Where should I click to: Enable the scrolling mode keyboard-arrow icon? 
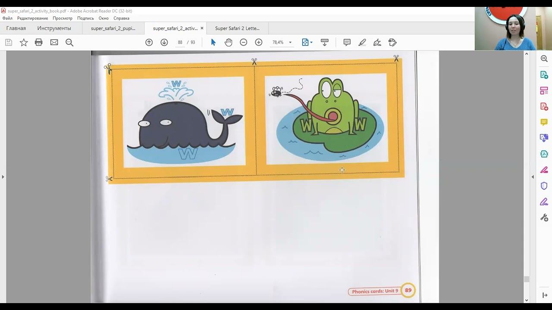click(x=325, y=42)
